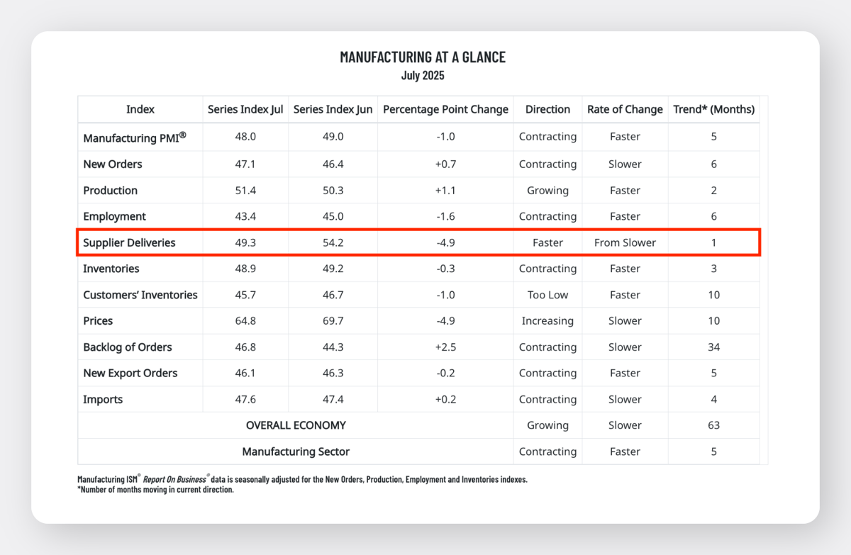Click the Series Index Jun column header

pos(333,109)
